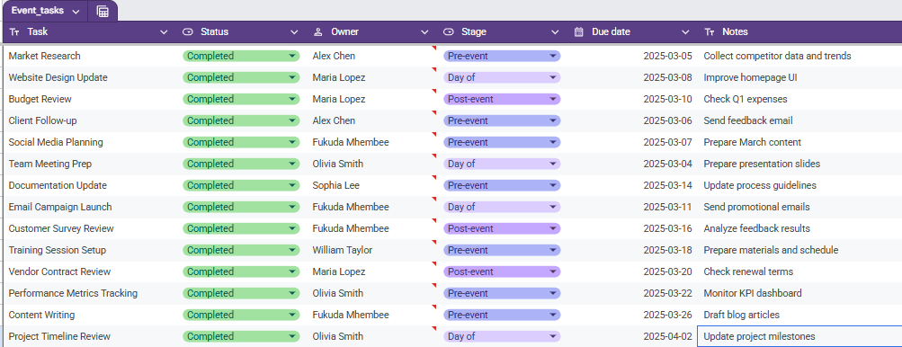
Task: Select the Social Media Planning task cell
Action: pyautogui.click(x=91, y=142)
